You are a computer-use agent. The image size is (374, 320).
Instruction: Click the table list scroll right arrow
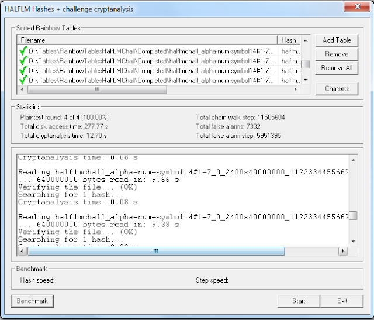pos(296,90)
